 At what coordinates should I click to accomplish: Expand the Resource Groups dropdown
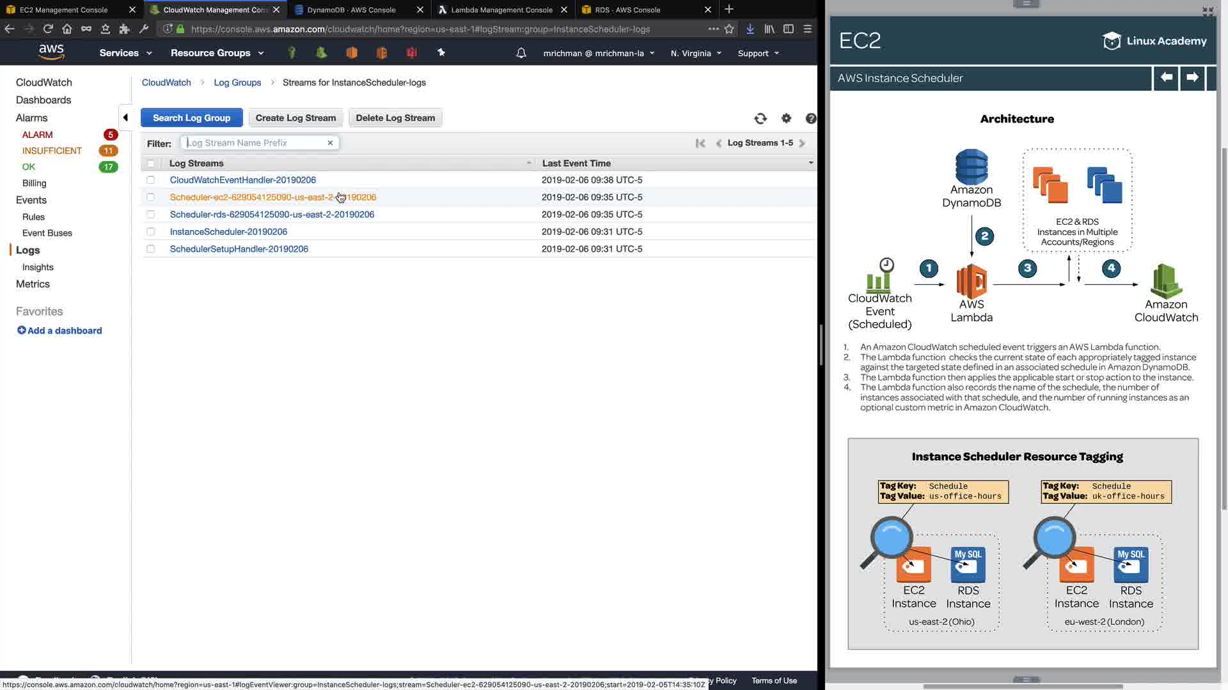[217, 53]
